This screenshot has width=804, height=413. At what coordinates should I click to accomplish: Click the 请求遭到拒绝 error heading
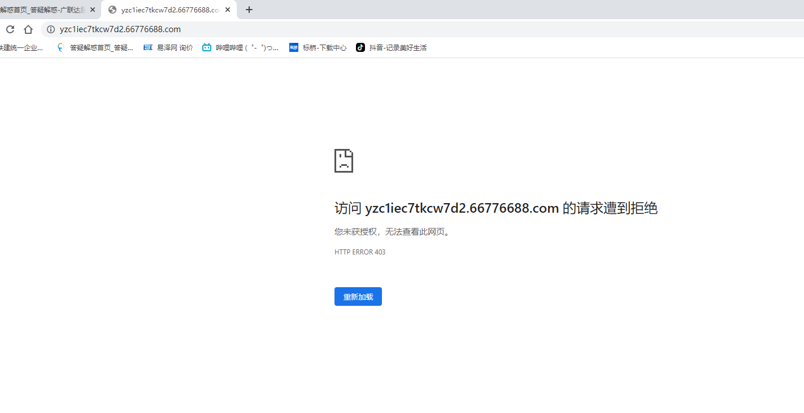tap(496, 208)
